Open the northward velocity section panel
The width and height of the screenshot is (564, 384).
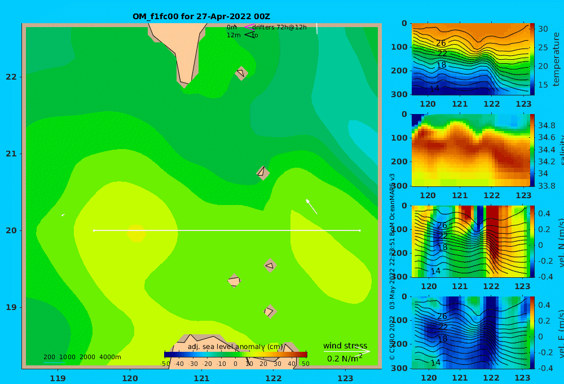[470, 241]
